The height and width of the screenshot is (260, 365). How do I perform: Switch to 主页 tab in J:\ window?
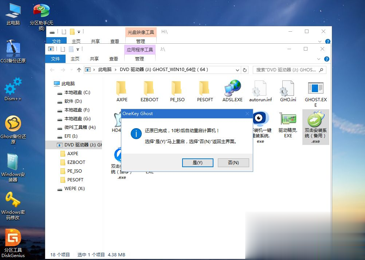[75, 59]
